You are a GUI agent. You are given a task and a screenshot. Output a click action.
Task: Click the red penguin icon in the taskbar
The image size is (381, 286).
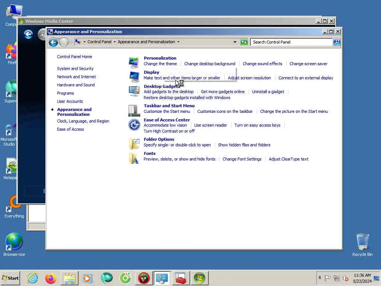click(144, 278)
